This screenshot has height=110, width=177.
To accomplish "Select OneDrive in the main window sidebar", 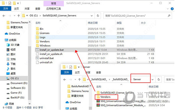I will click(12, 34).
